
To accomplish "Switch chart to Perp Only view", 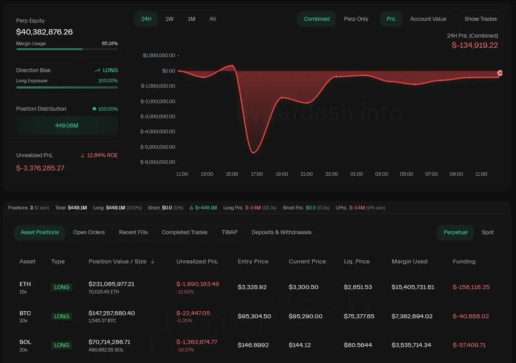I will coord(356,19).
